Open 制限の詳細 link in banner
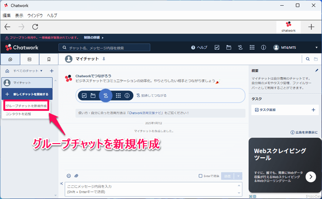322x199 pixels. pos(94,37)
